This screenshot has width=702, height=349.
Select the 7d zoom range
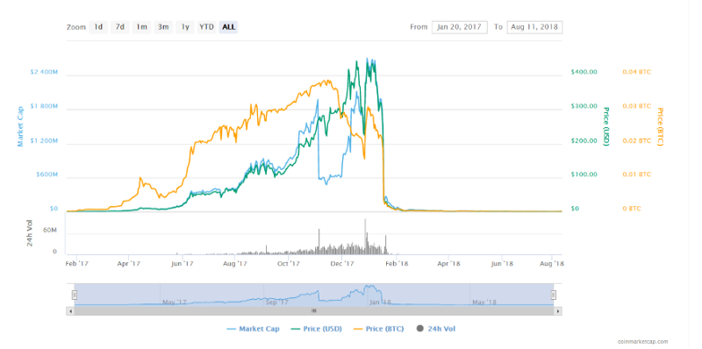tap(119, 27)
